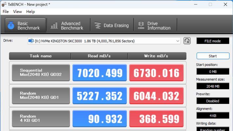Click sequential read result 7020.499
This screenshot has width=233, height=131.
click(x=99, y=73)
